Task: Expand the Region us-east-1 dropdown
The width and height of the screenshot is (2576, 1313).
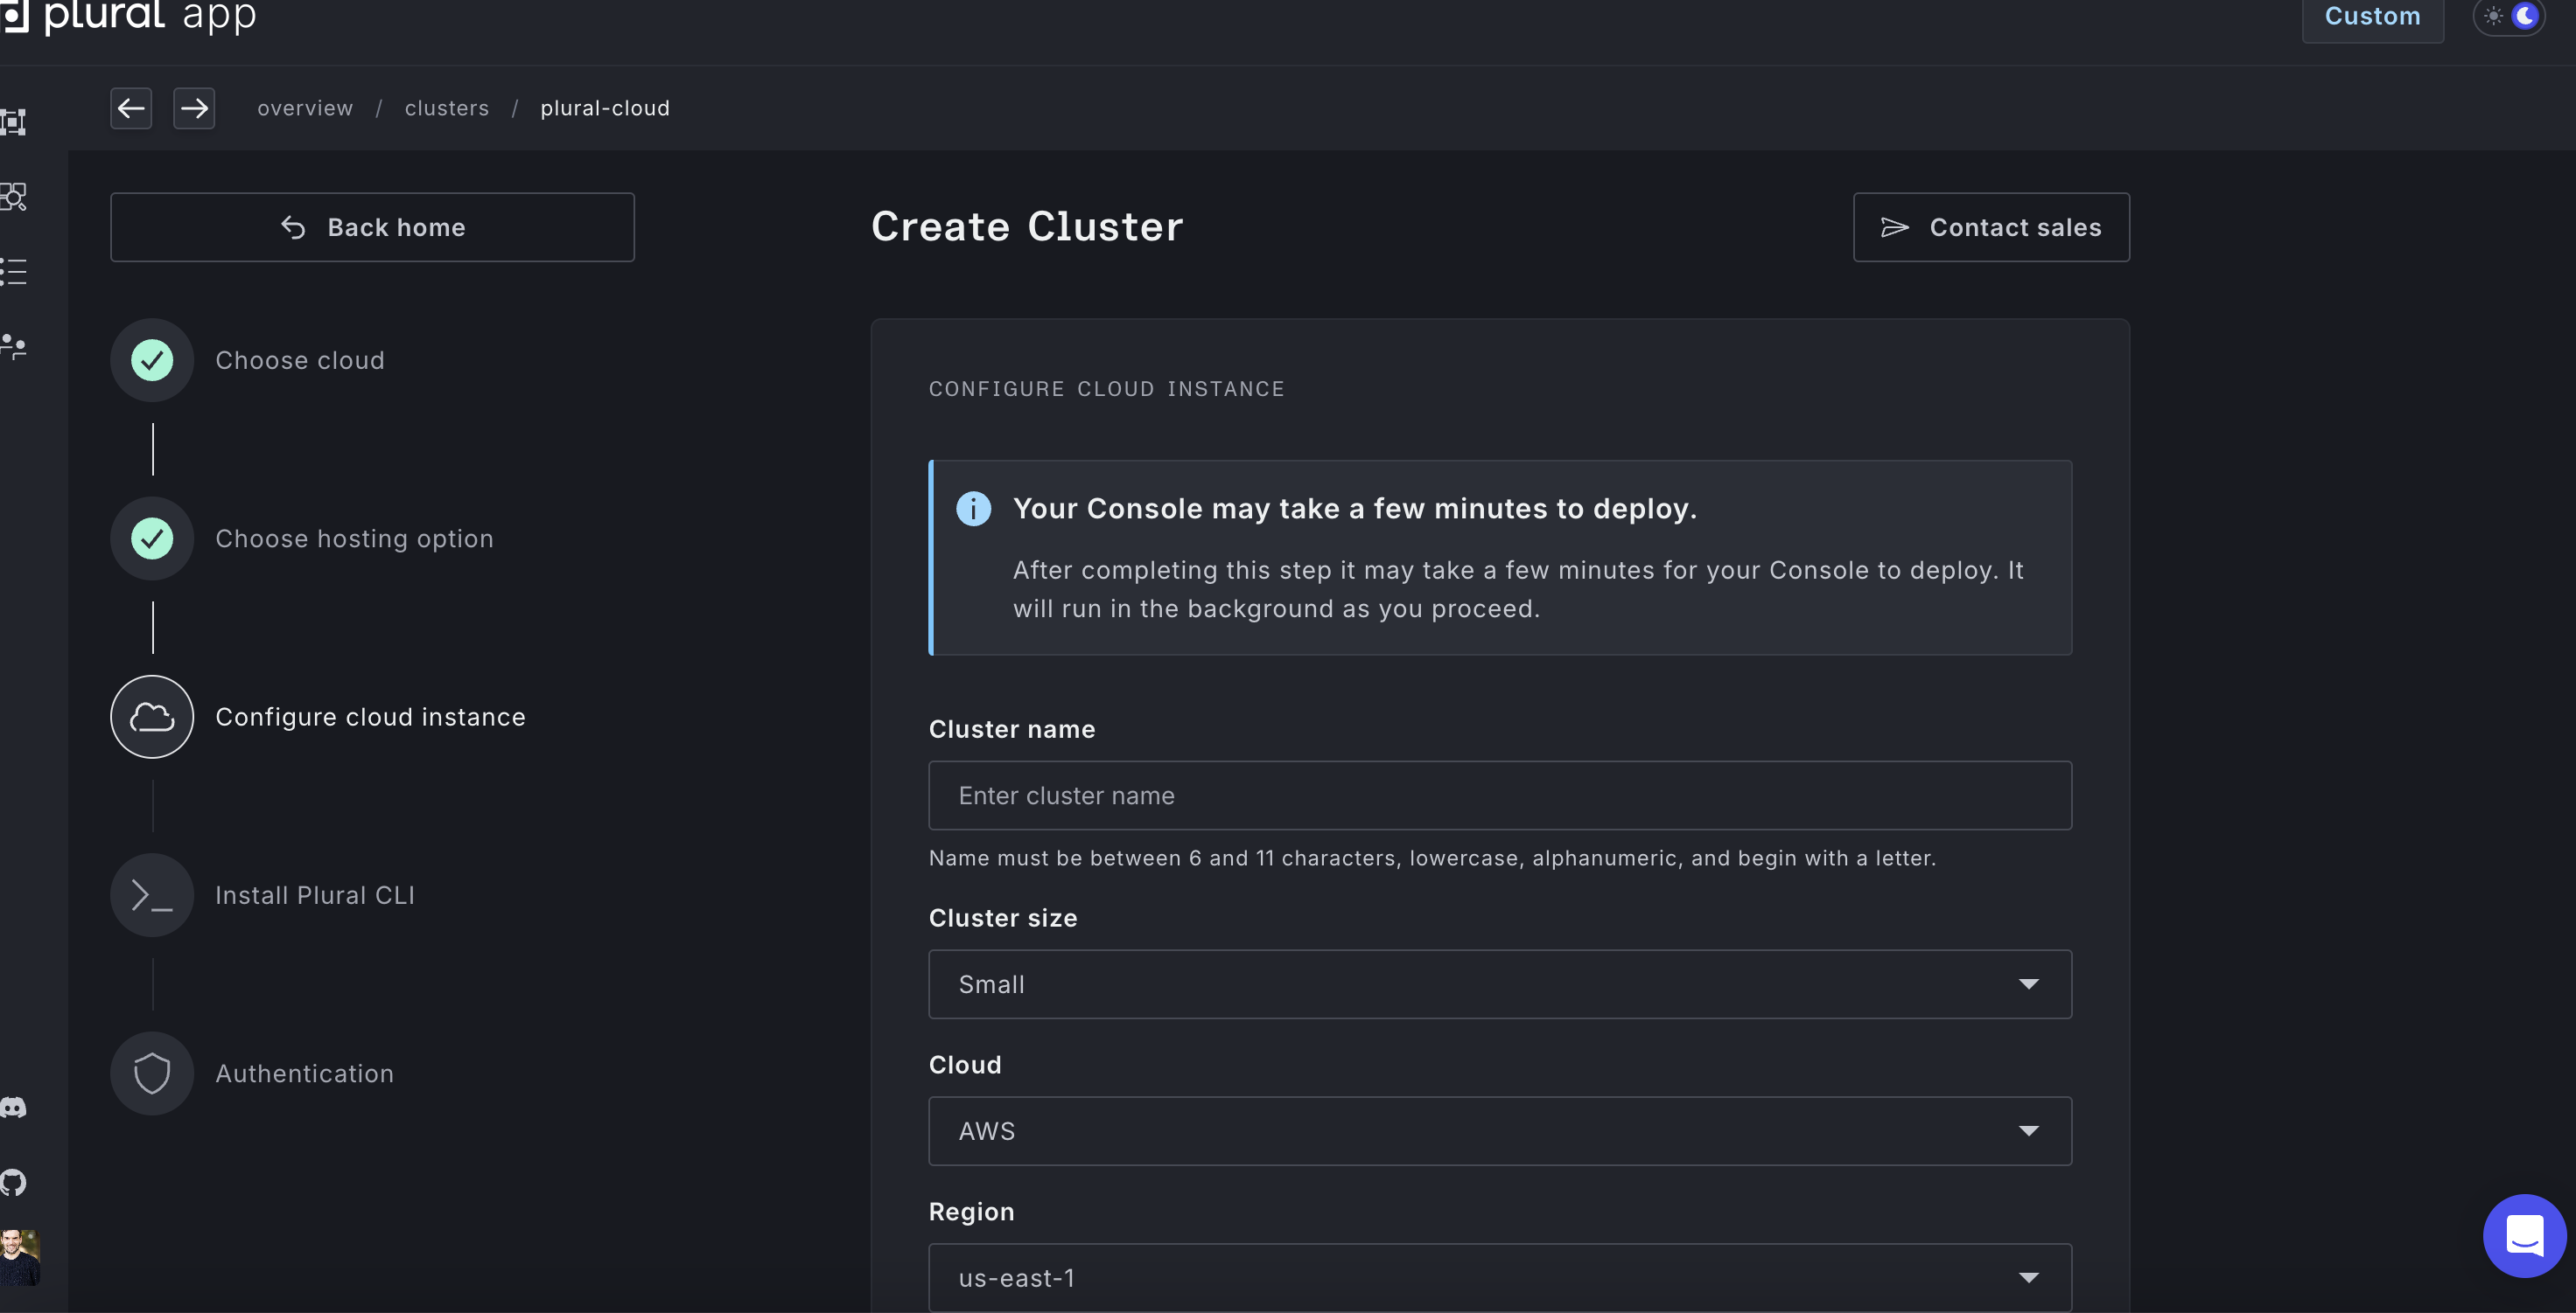Action: click(x=1499, y=1277)
